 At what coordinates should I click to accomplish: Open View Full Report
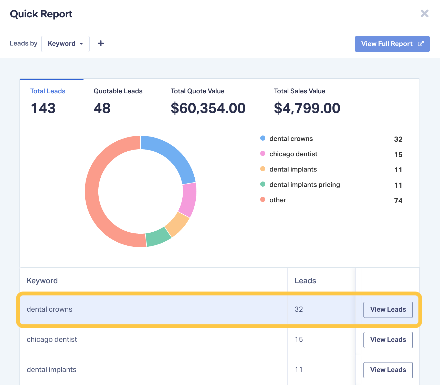[392, 44]
